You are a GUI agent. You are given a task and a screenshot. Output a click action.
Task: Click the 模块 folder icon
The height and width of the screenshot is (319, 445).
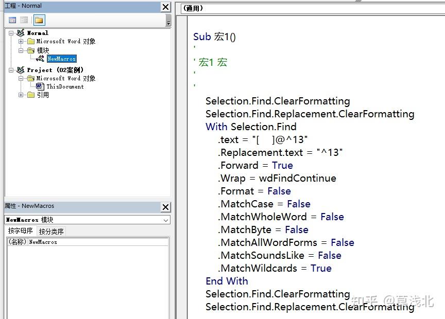click(x=31, y=51)
